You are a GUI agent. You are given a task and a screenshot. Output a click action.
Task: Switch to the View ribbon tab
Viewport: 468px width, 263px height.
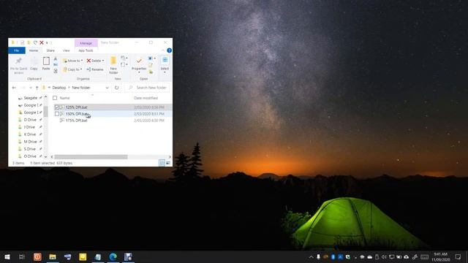pyautogui.click(x=67, y=50)
